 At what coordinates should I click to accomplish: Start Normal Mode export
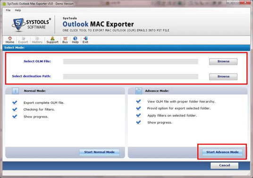pyautogui.click(x=99, y=152)
